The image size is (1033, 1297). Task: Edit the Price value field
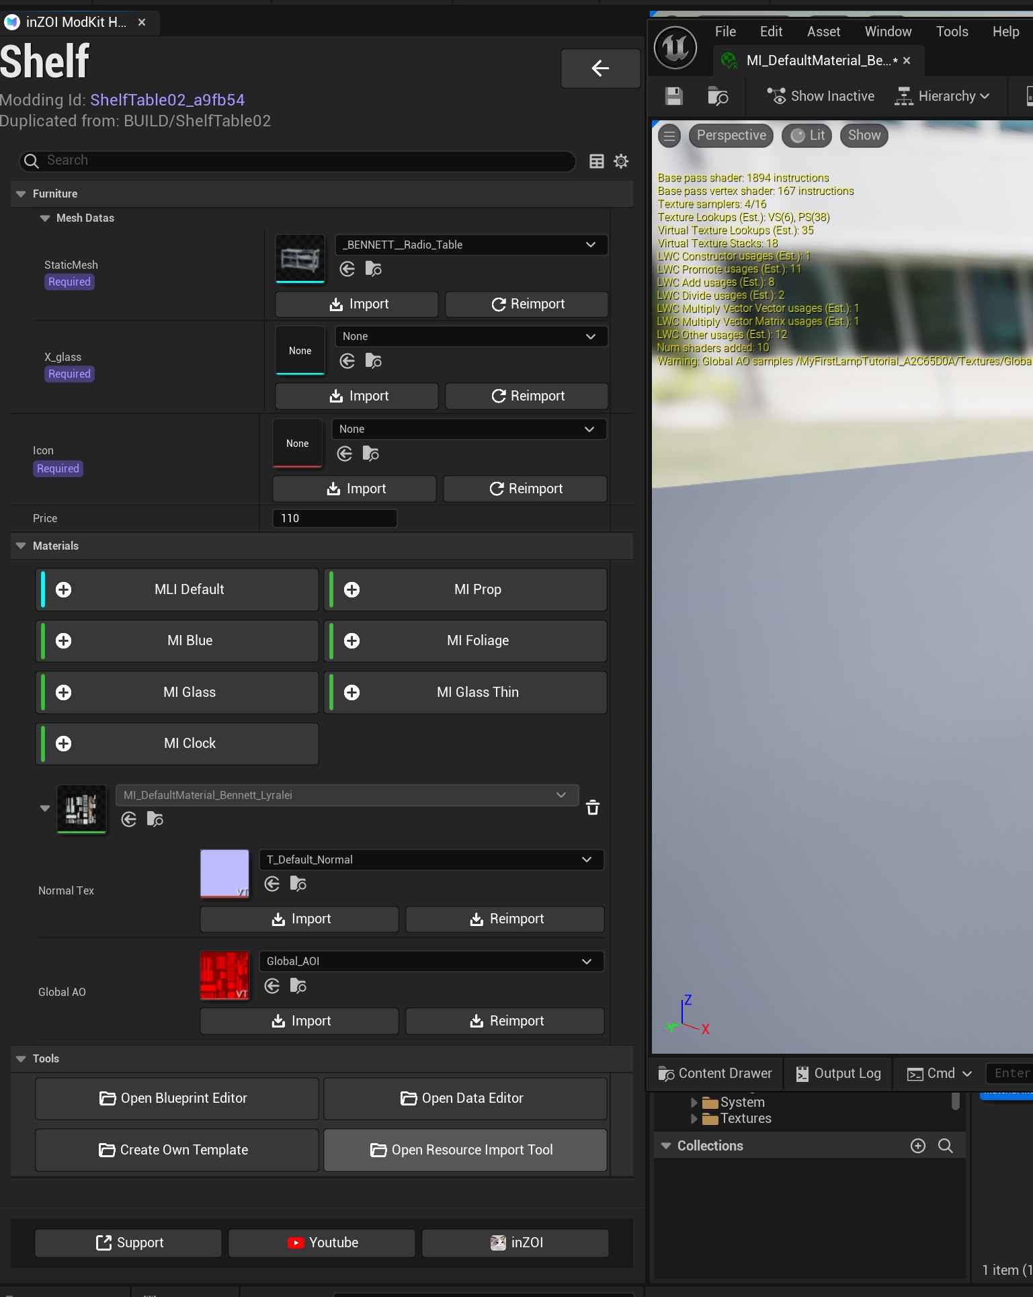pos(335,519)
